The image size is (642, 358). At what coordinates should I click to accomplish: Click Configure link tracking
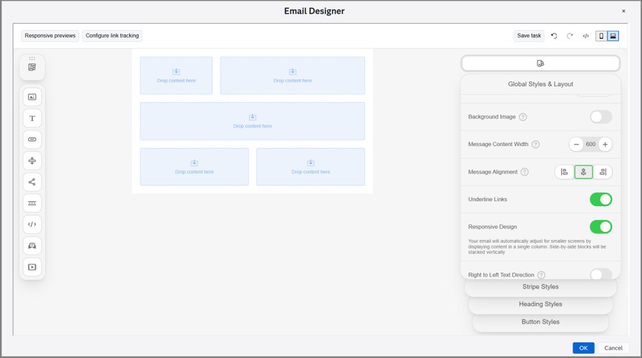coord(112,35)
